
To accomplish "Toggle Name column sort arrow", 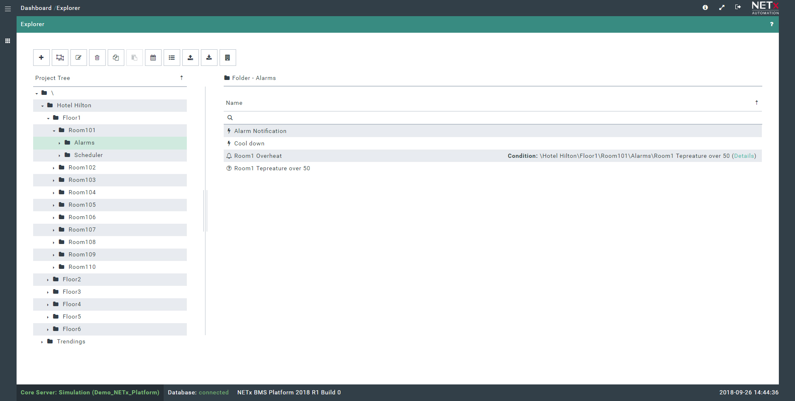I will pos(756,103).
